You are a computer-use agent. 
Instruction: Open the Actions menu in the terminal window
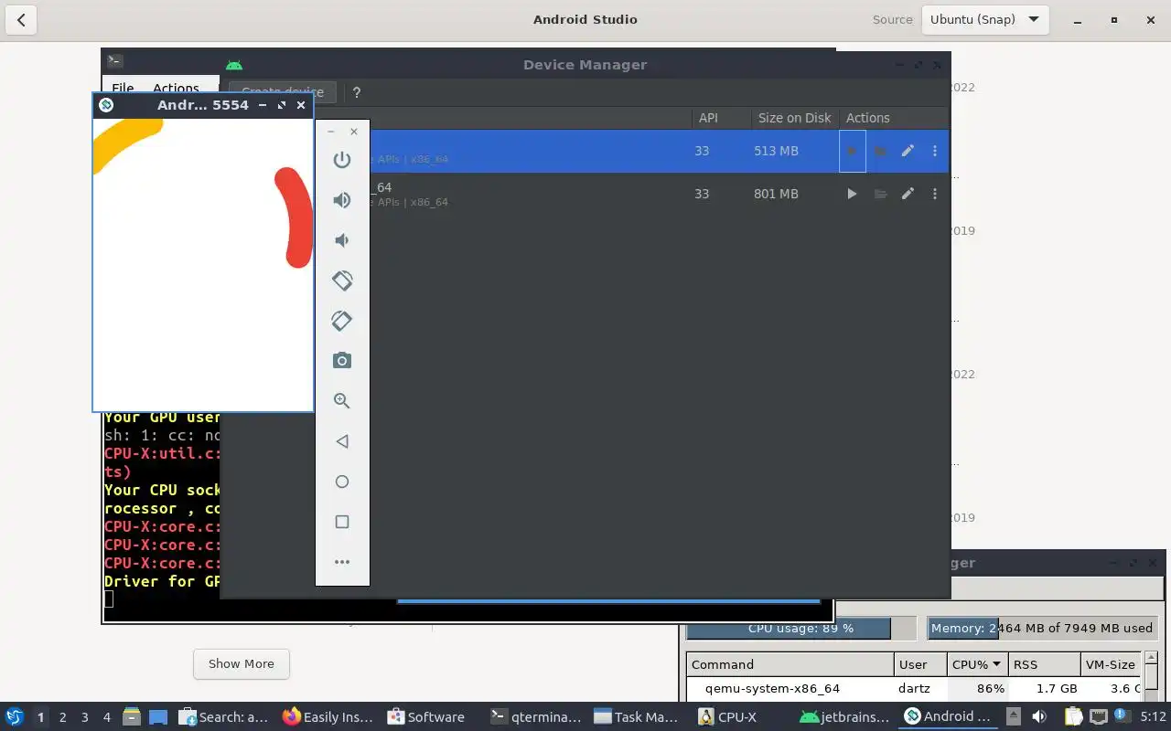(176, 89)
